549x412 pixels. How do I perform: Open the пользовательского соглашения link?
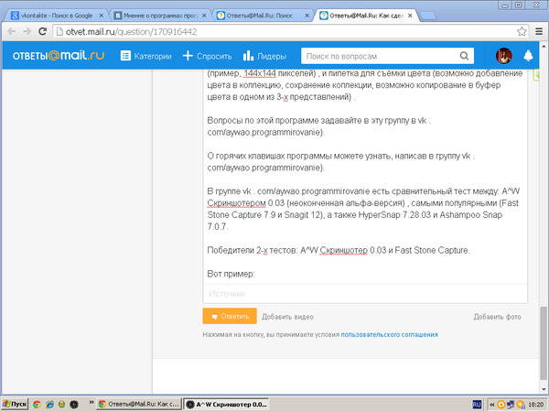[389, 334]
